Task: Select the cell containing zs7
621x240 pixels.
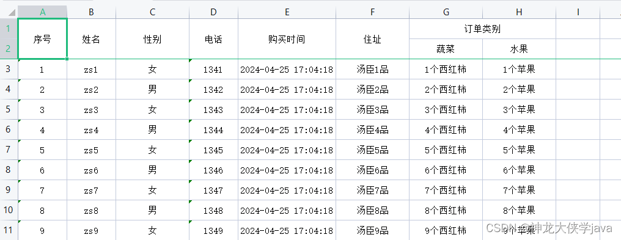Action: 92,191
